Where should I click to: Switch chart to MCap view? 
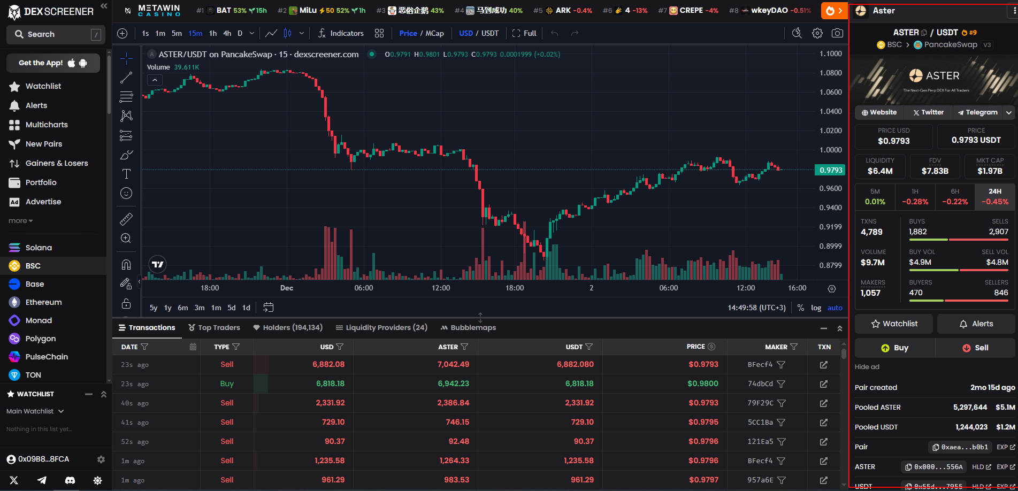(434, 33)
